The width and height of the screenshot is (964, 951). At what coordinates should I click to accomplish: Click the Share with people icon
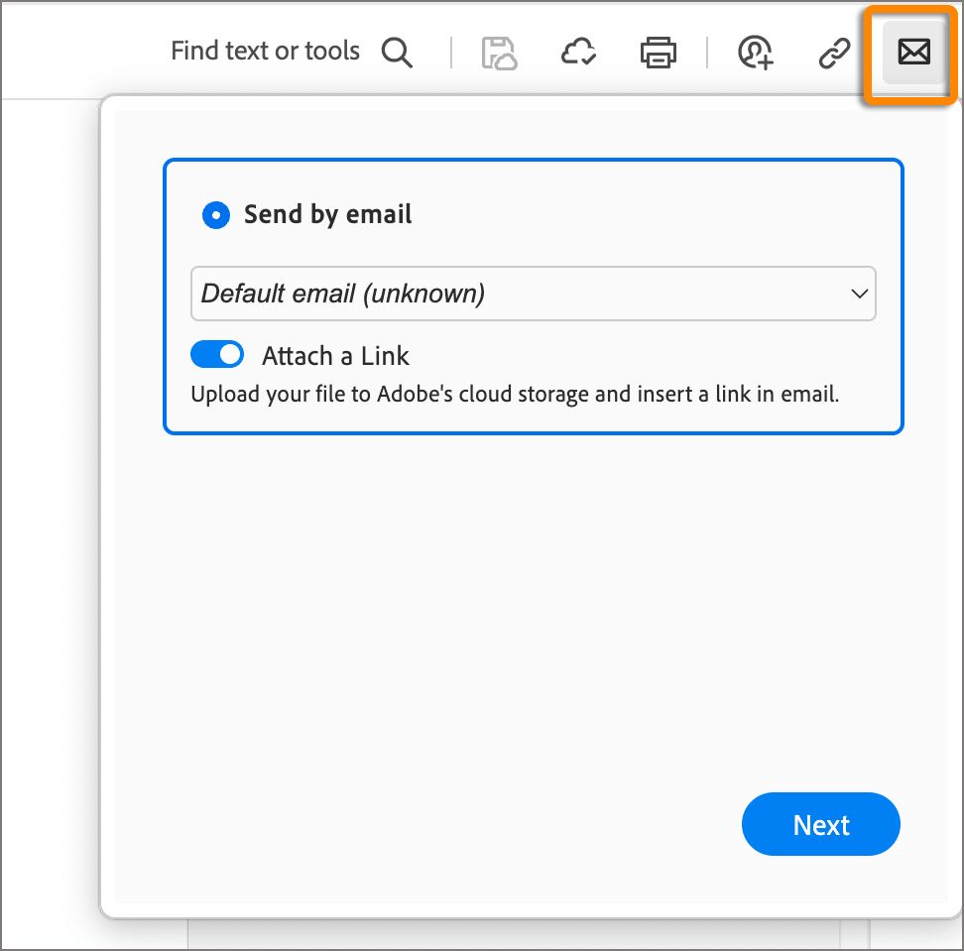coord(755,52)
